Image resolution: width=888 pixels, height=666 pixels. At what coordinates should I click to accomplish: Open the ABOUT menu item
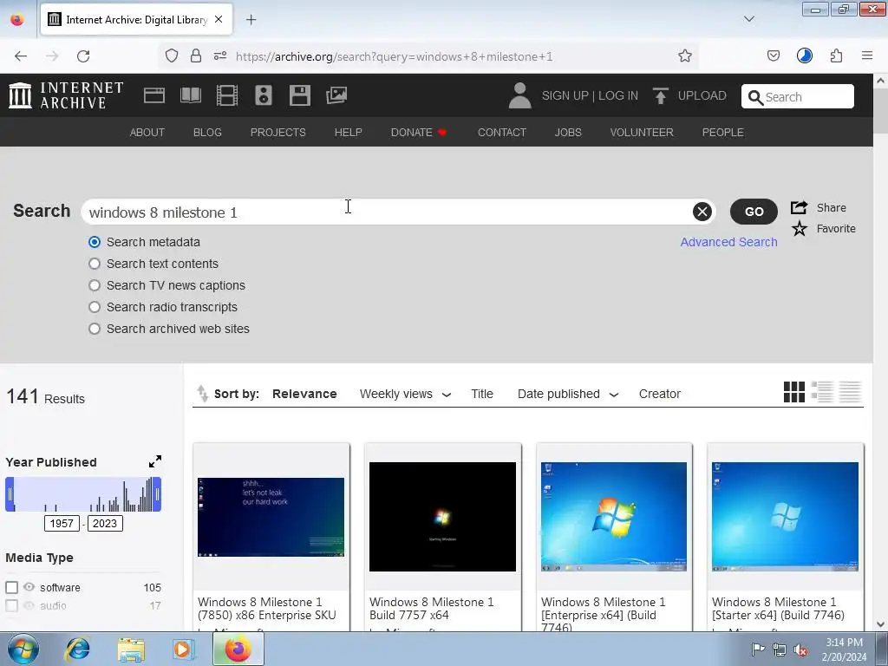147,132
